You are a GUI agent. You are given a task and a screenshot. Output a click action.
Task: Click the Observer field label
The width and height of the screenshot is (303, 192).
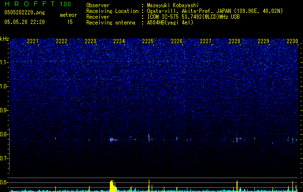[98, 5]
